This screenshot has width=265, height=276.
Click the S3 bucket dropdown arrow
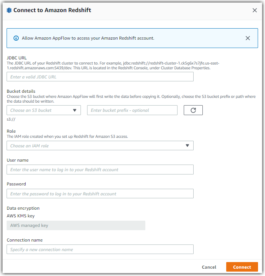coord(75,110)
